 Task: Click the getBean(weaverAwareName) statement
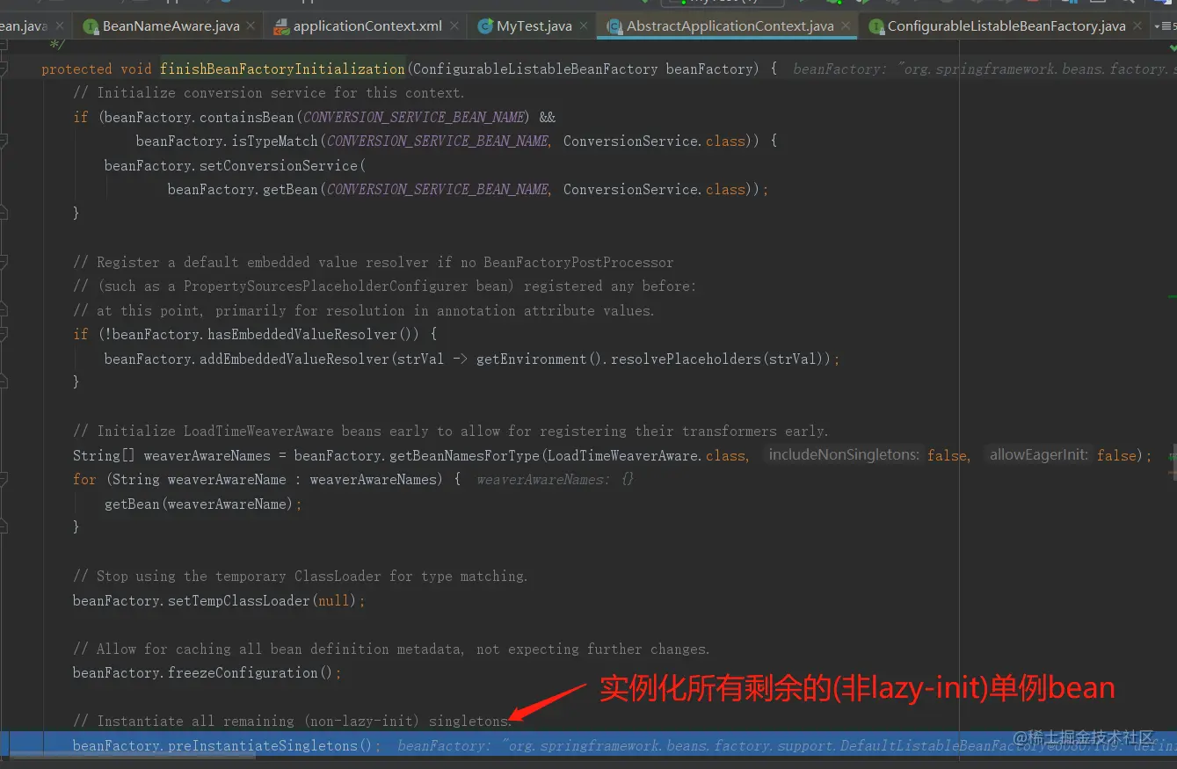coord(203,504)
